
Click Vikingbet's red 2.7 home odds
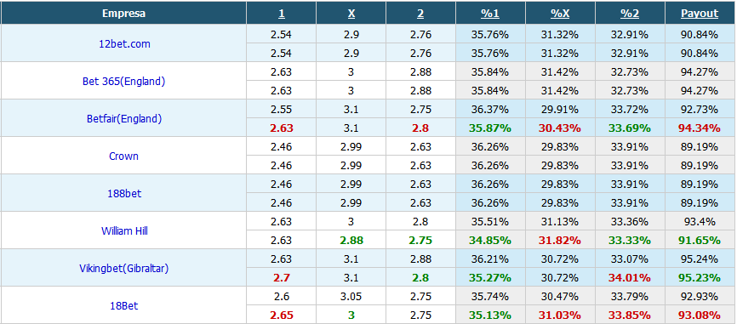tap(281, 278)
